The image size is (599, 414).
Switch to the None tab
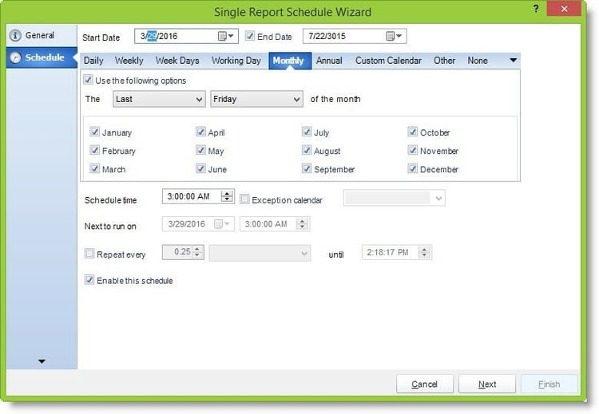pyautogui.click(x=478, y=61)
